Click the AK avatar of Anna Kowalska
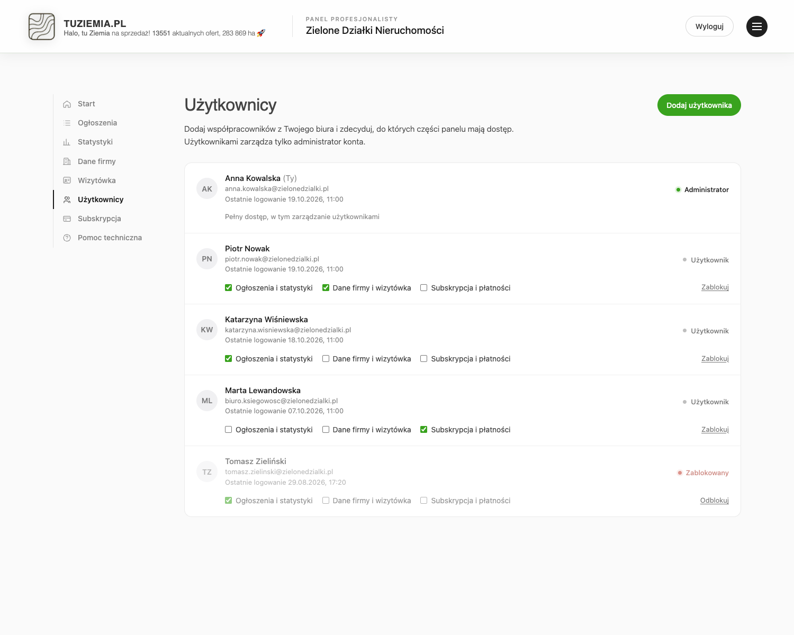Image resolution: width=794 pixels, height=635 pixels. 207,188
